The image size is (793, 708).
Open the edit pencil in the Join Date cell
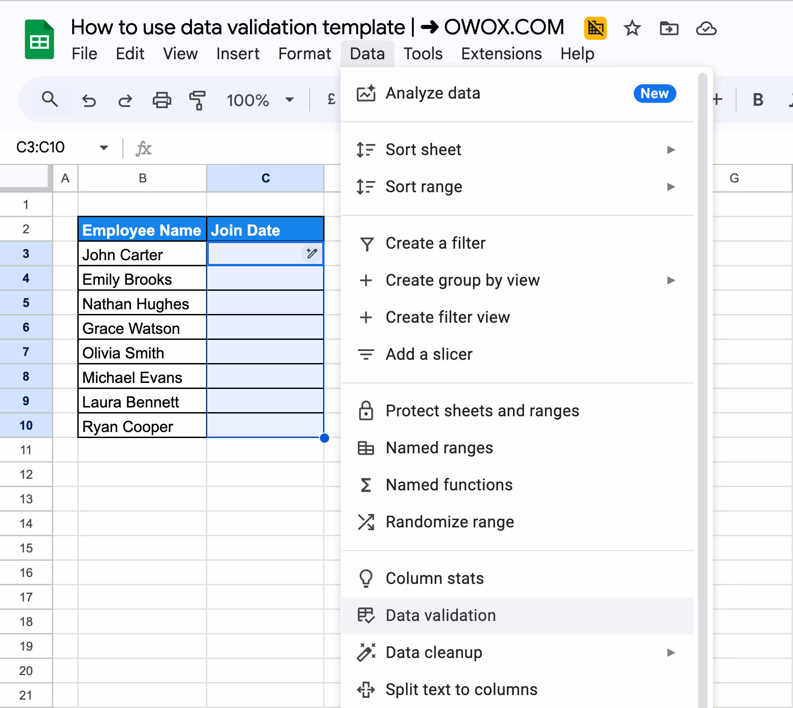(312, 254)
